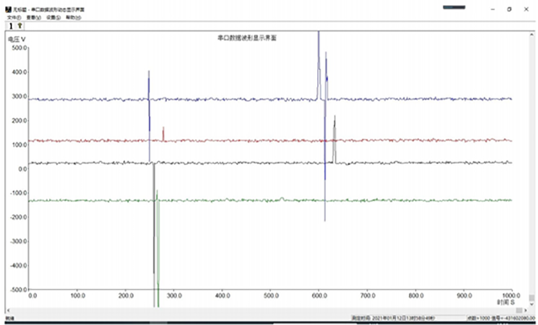Open the 文件 (File) menu
This screenshot has width=538, height=325.
[x=13, y=17]
